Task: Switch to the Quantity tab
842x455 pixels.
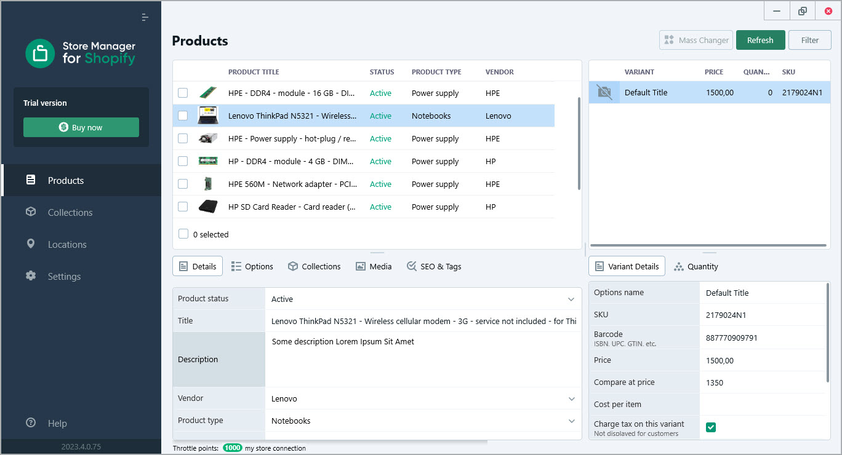Action: click(x=696, y=266)
